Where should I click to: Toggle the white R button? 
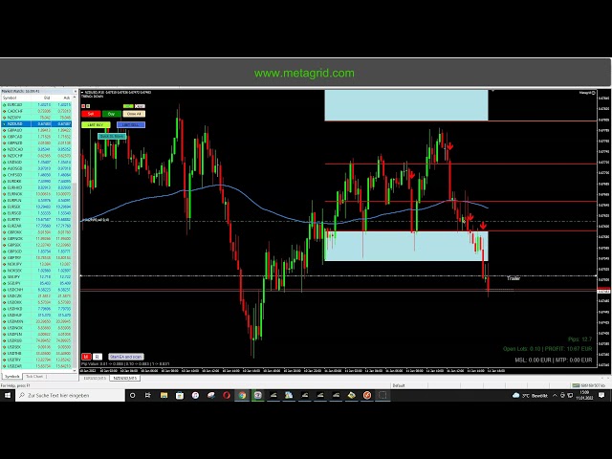[x=98, y=357]
